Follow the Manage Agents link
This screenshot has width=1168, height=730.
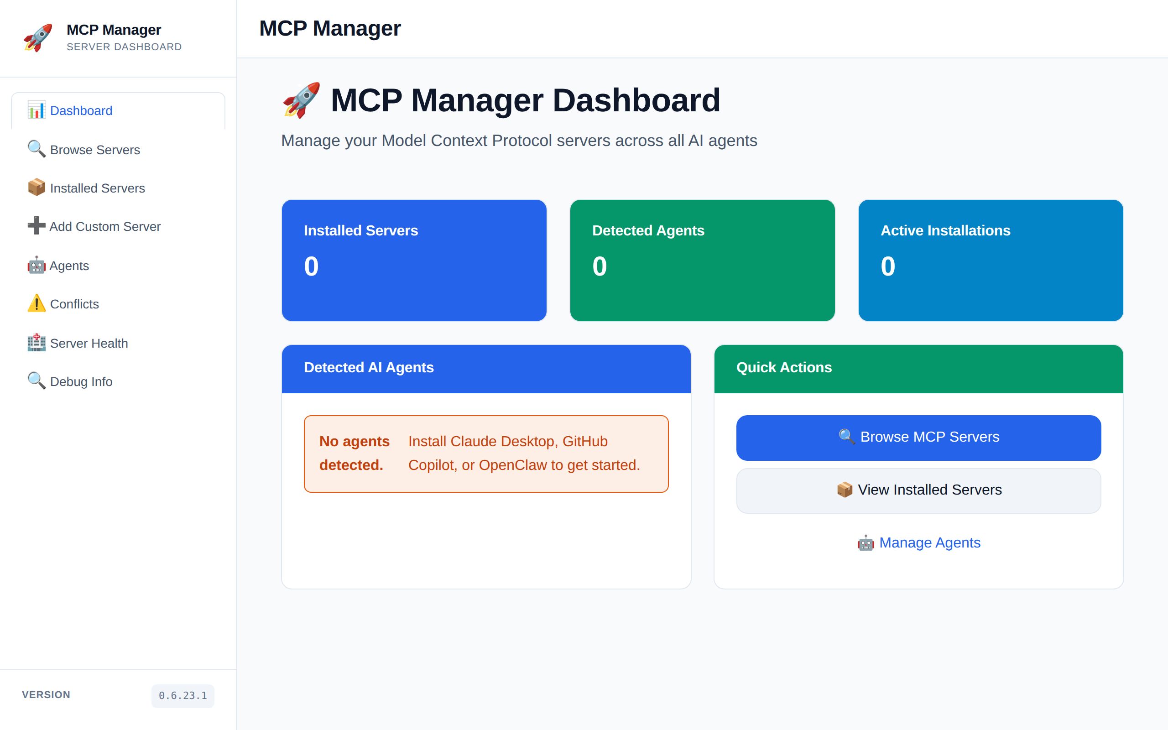(918, 542)
